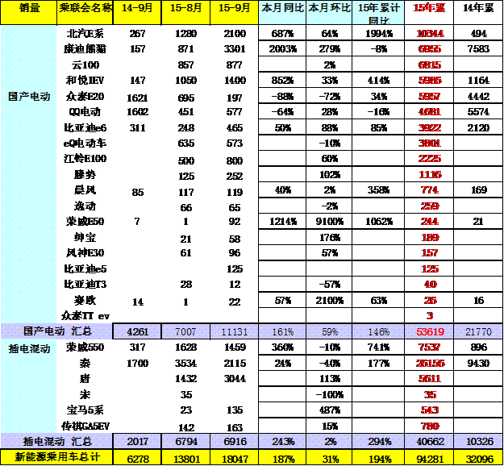Viewport: 504px width, 466px height.
Task: Click the 绅宝 row name
Action: click(85, 238)
